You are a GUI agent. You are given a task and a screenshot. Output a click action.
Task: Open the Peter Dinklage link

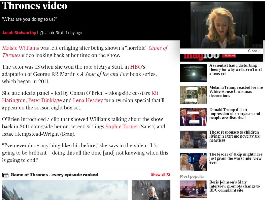[x=45, y=100]
